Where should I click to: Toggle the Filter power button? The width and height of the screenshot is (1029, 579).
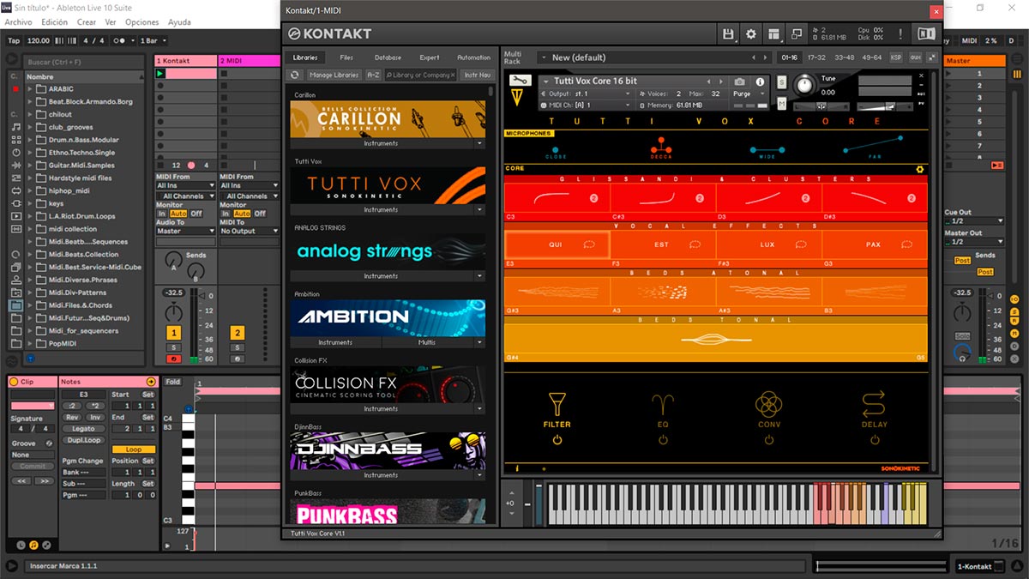click(x=557, y=440)
